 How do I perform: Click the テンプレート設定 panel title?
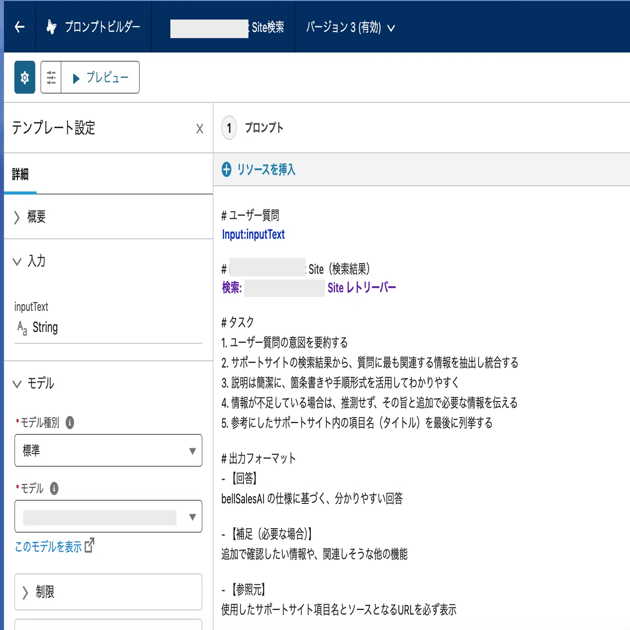[54, 128]
